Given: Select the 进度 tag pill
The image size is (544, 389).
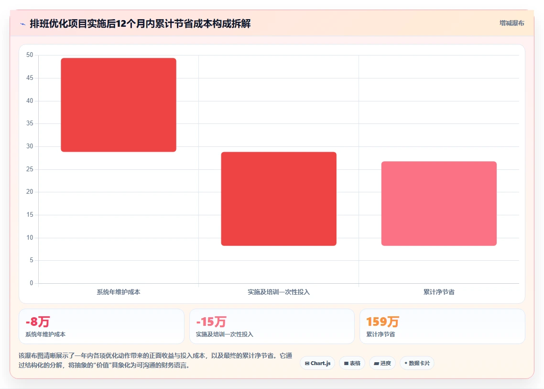Looking at the screenshot, I should pyautogui.click(x=382, y=363).
